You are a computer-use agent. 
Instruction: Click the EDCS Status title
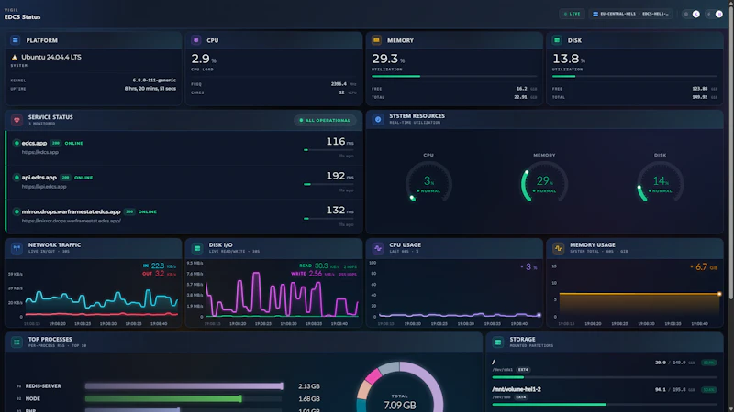22,16
